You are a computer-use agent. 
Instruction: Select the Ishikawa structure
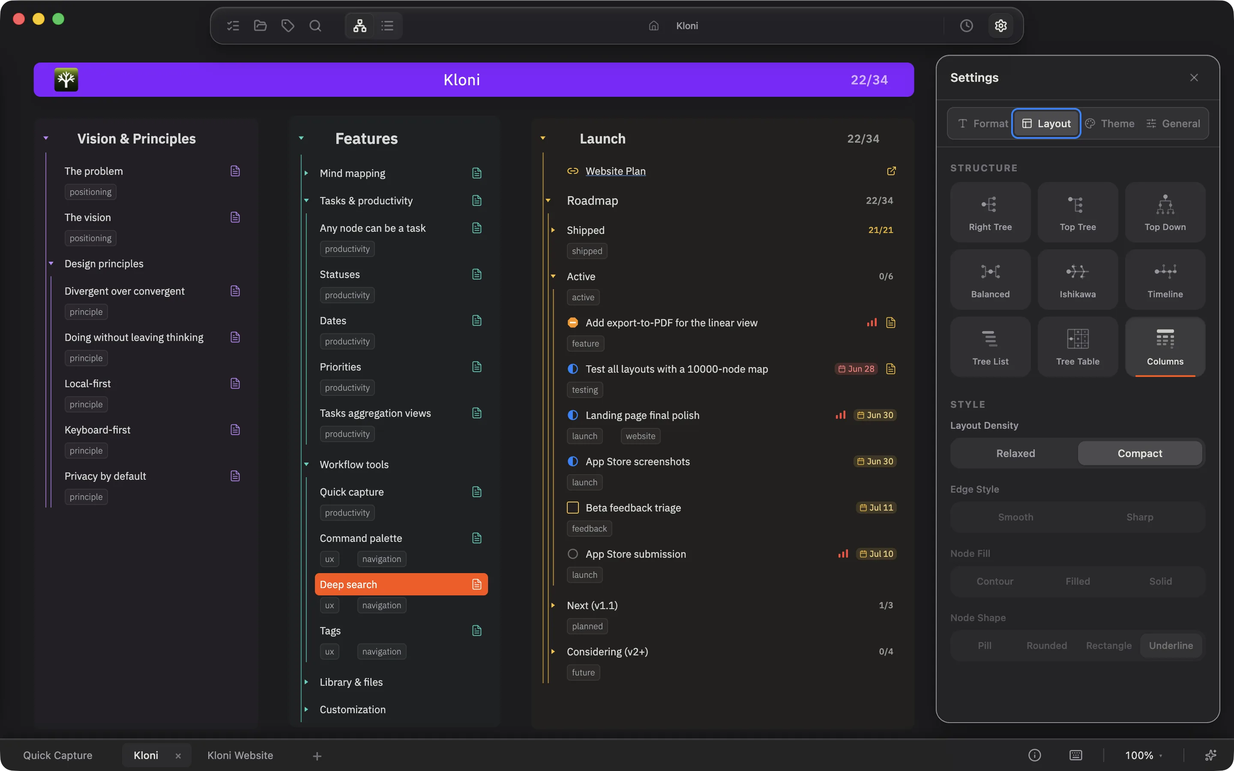click(x=1078, y=279)
